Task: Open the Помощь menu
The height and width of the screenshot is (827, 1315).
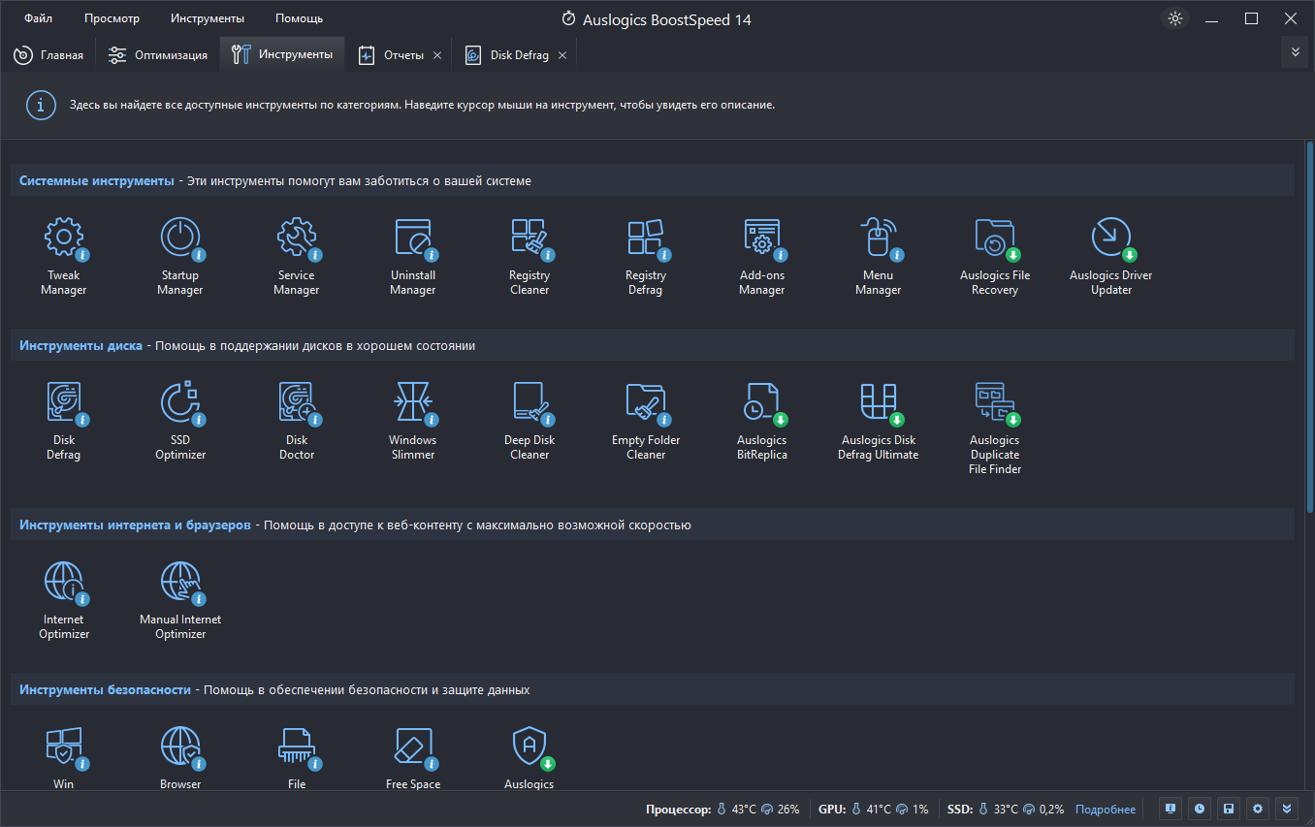Action: (x=299, y=18)
